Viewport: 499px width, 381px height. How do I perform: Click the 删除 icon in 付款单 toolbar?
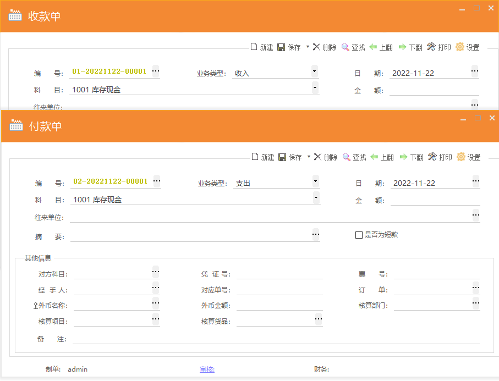[x=317, y=157]
